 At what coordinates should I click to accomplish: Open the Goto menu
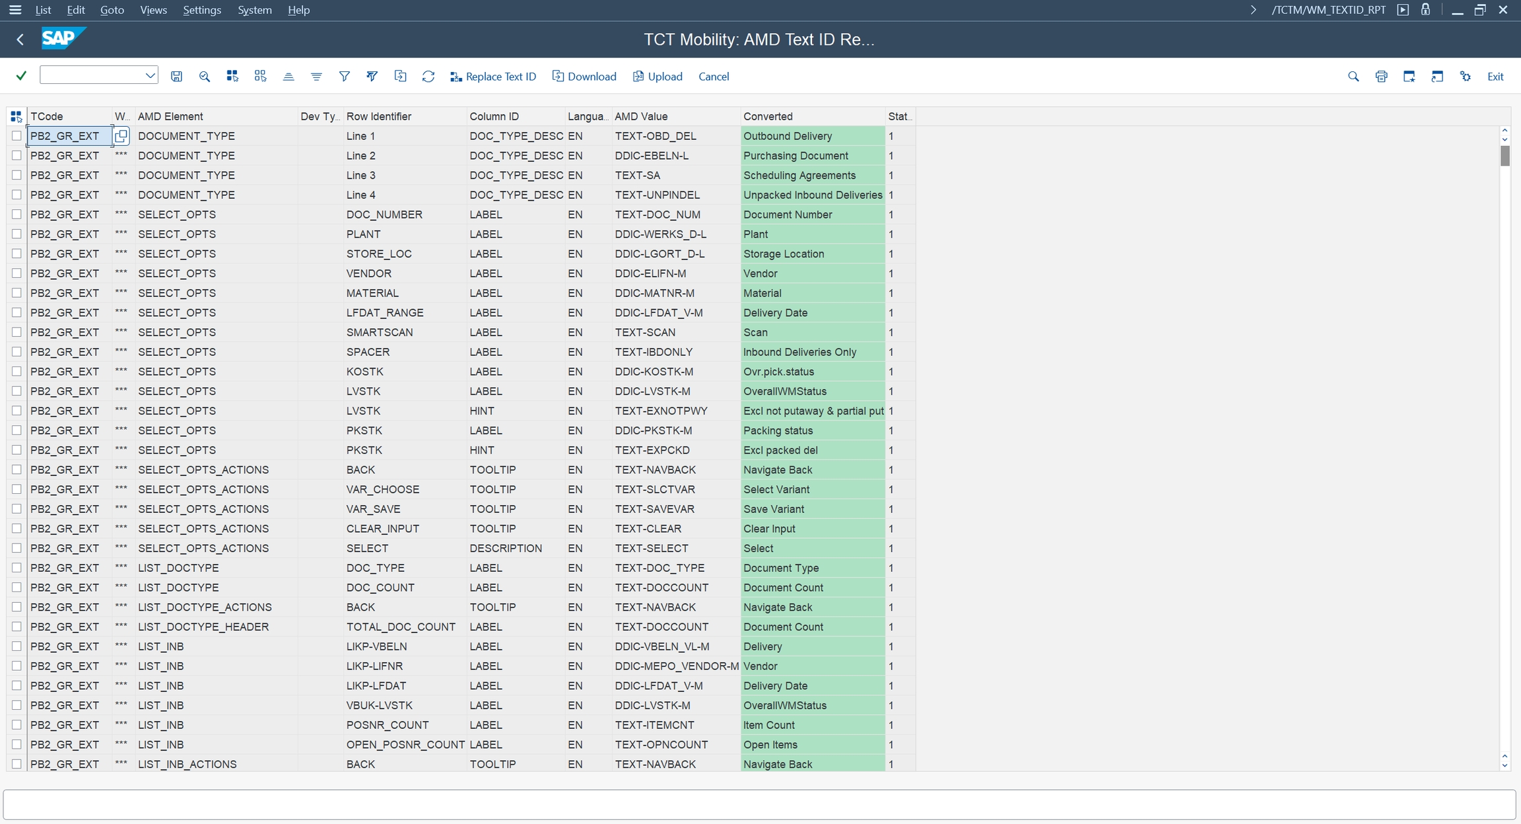tap(112, 10)
